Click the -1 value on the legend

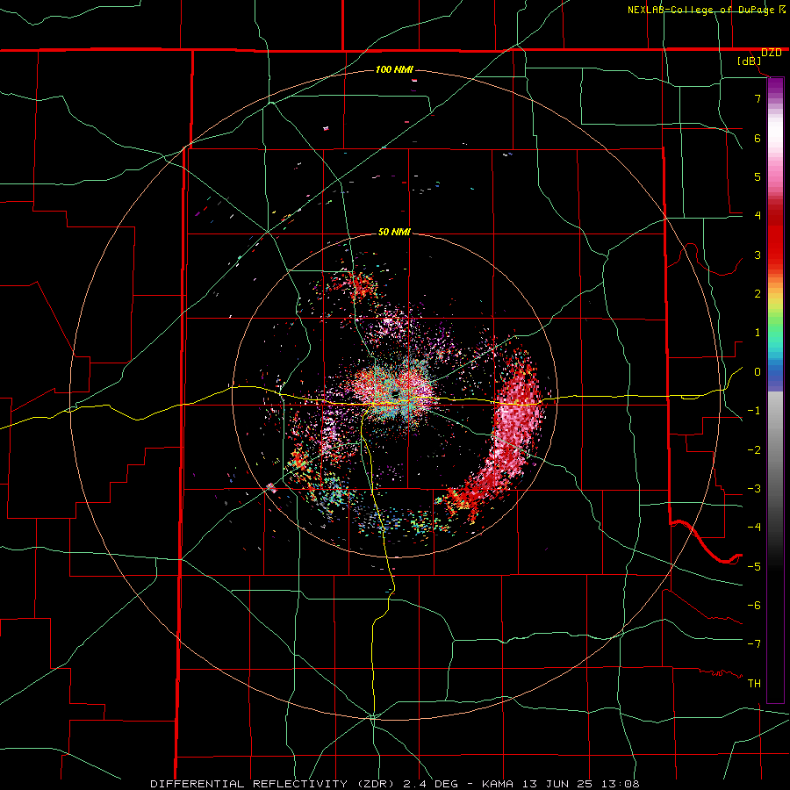click(754, 411)
